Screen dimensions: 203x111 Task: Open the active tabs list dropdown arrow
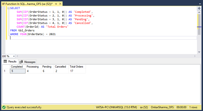(200, 4)
